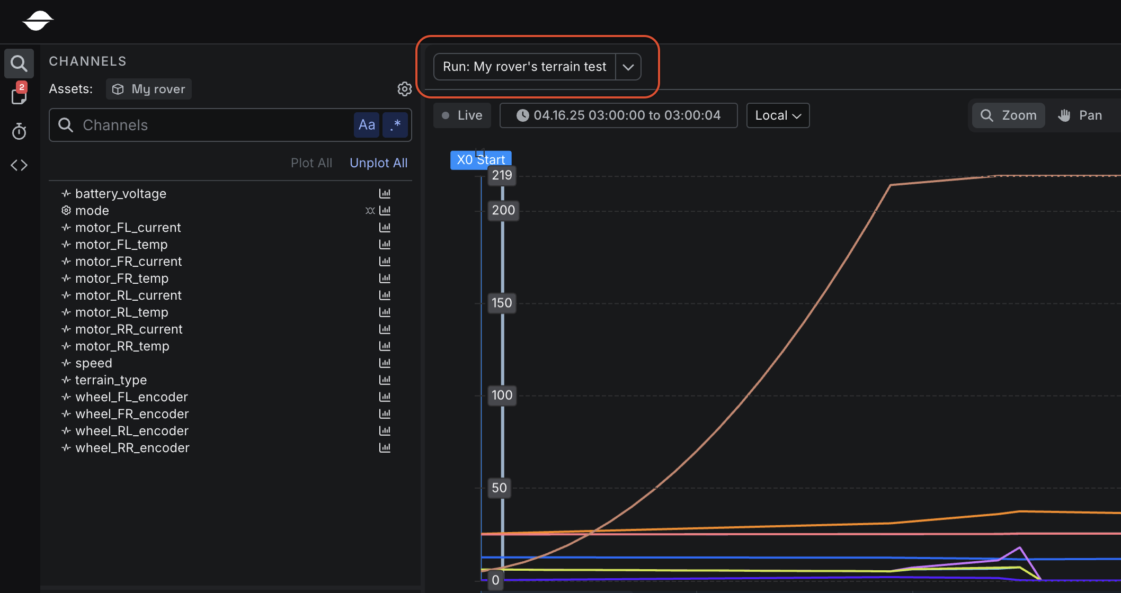
Task: Switch to Pan mode
Action: pos(1080,115)
